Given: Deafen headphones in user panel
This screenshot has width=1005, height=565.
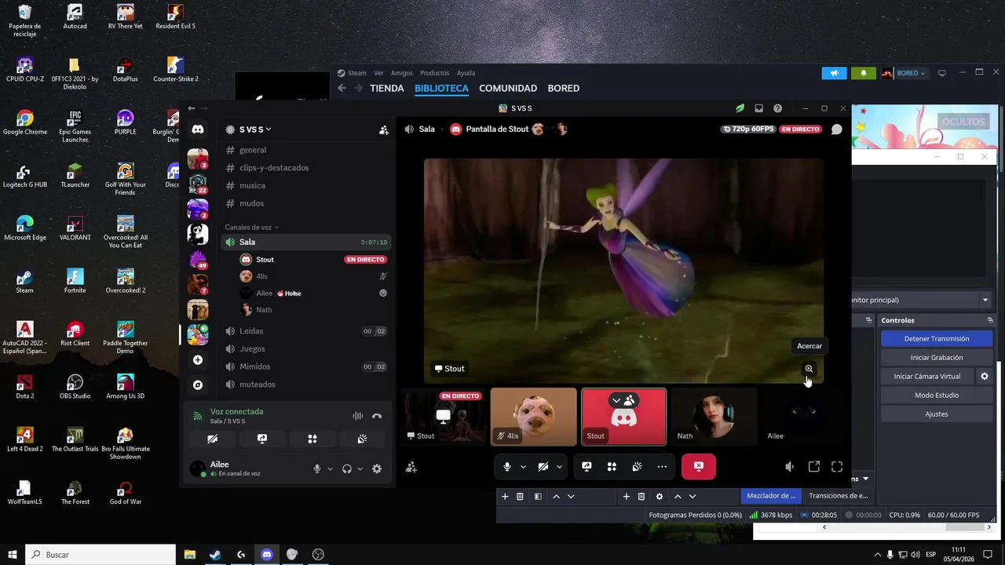Looking at the screenshot, I should click(347, 468).
